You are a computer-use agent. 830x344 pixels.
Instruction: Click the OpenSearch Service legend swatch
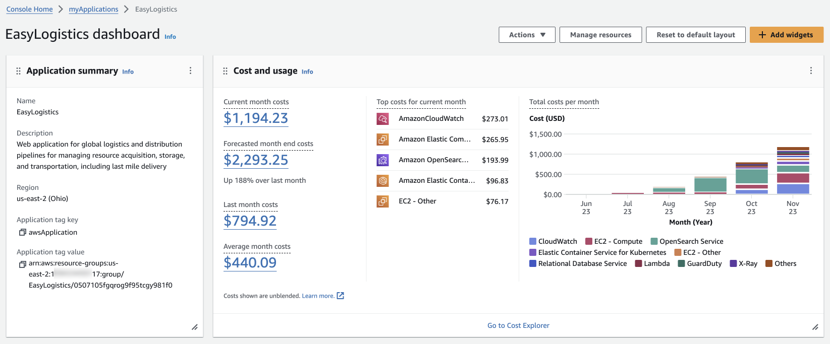tap(654, 242)
